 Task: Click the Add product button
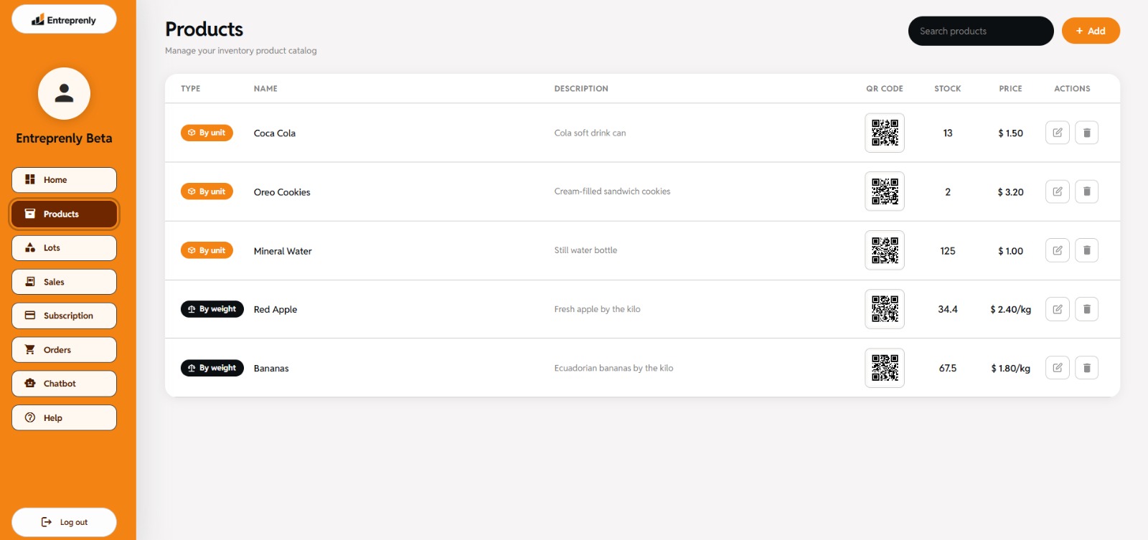(1091, 31)
